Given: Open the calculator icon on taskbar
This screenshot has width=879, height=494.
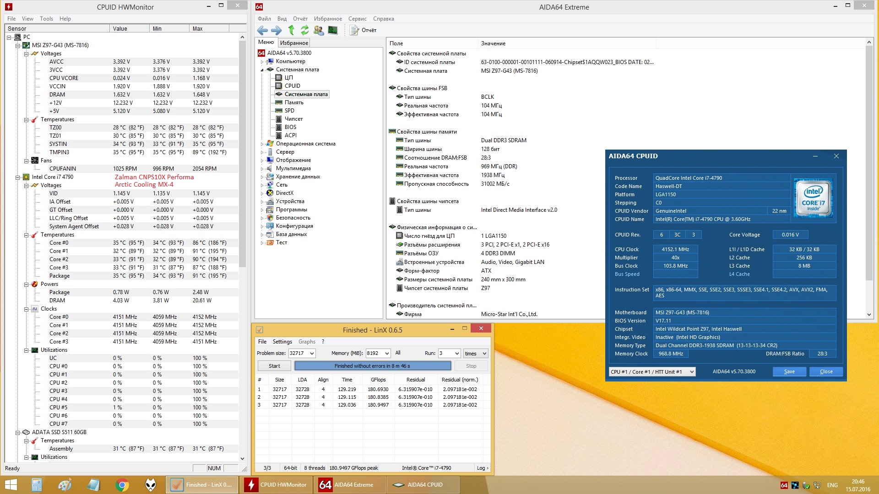Looking at the screenshot, I should pos(37,484).
